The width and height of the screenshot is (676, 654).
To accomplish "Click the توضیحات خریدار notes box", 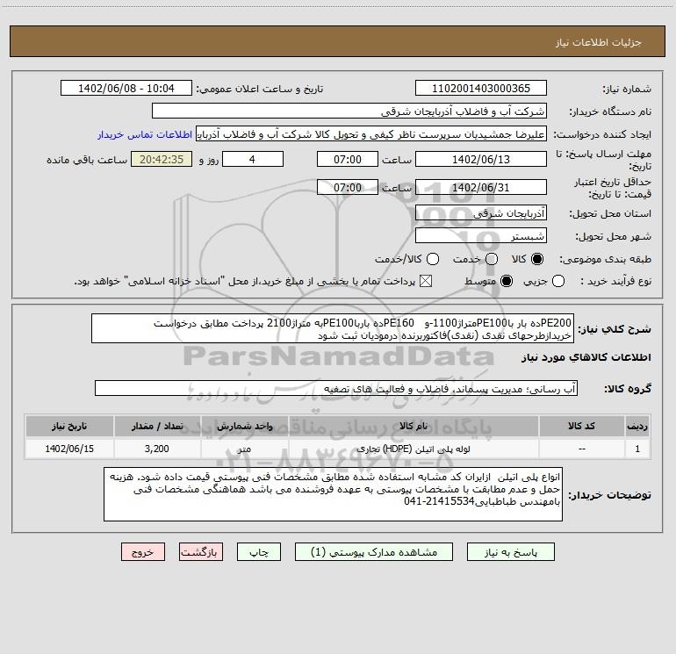I will coord(334,494).
